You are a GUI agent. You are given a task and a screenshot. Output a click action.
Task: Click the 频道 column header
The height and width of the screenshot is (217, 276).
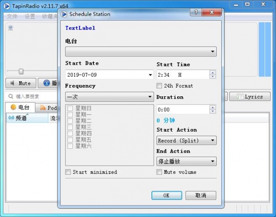click(27, 118)
